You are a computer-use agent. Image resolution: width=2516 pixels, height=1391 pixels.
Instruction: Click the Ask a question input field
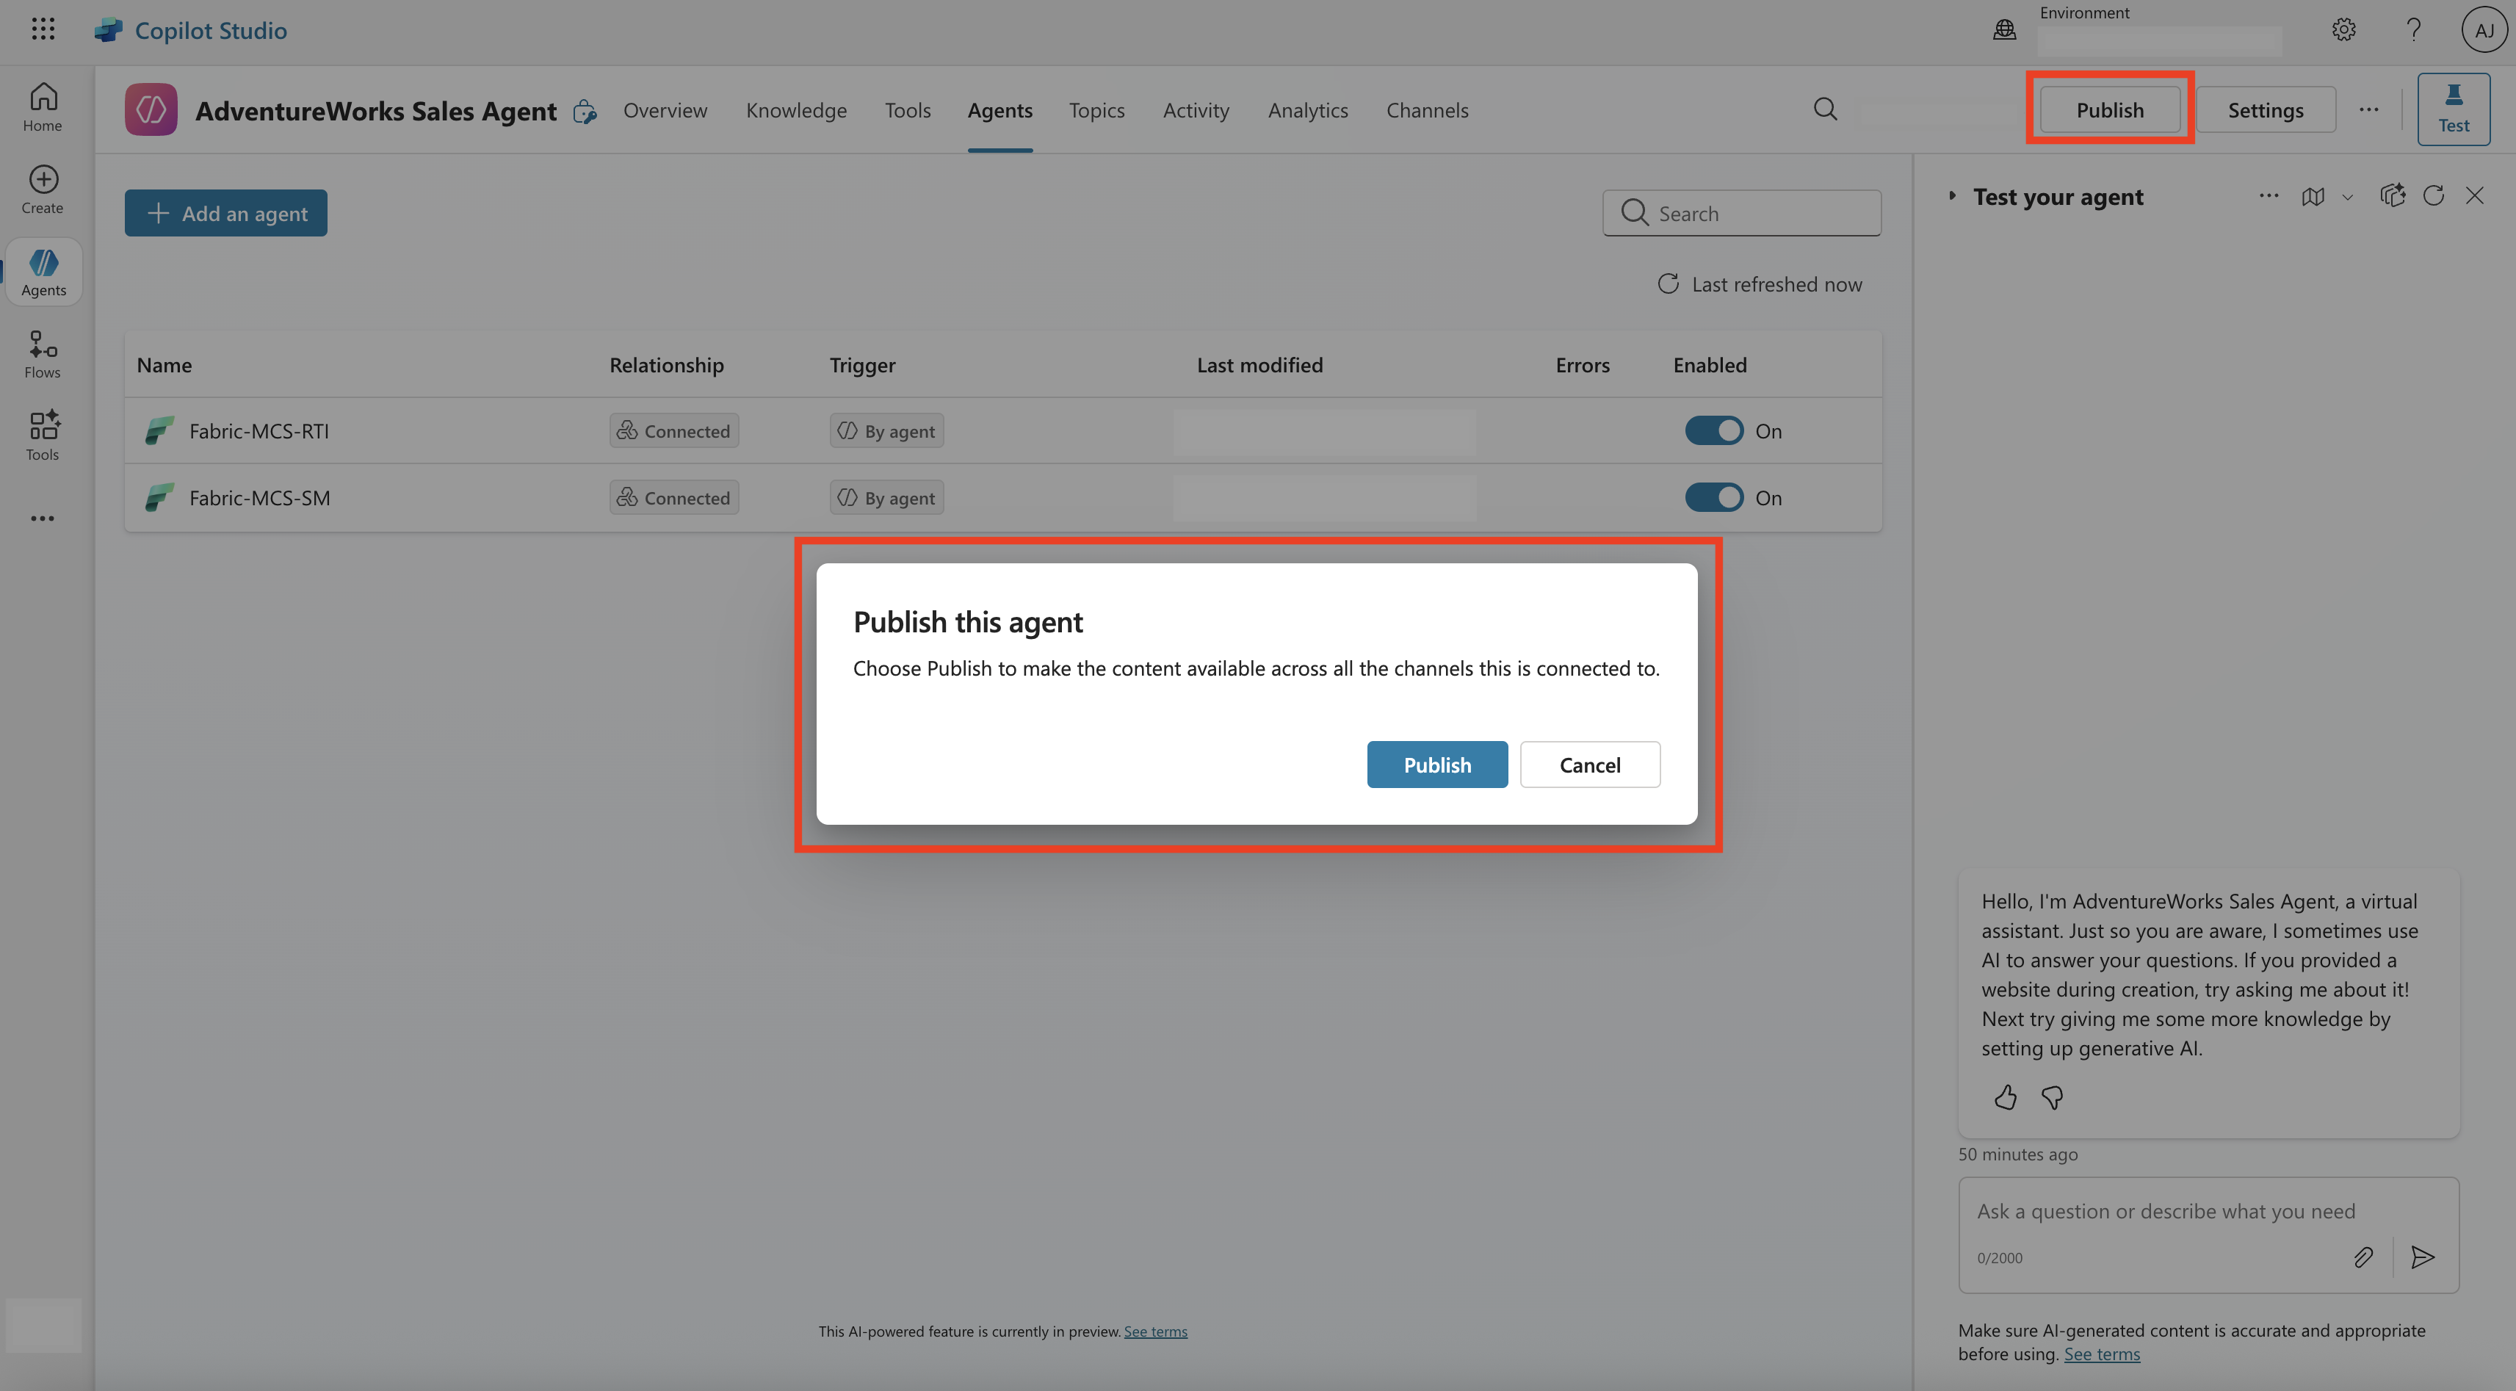click(x=2166, y=1211)
